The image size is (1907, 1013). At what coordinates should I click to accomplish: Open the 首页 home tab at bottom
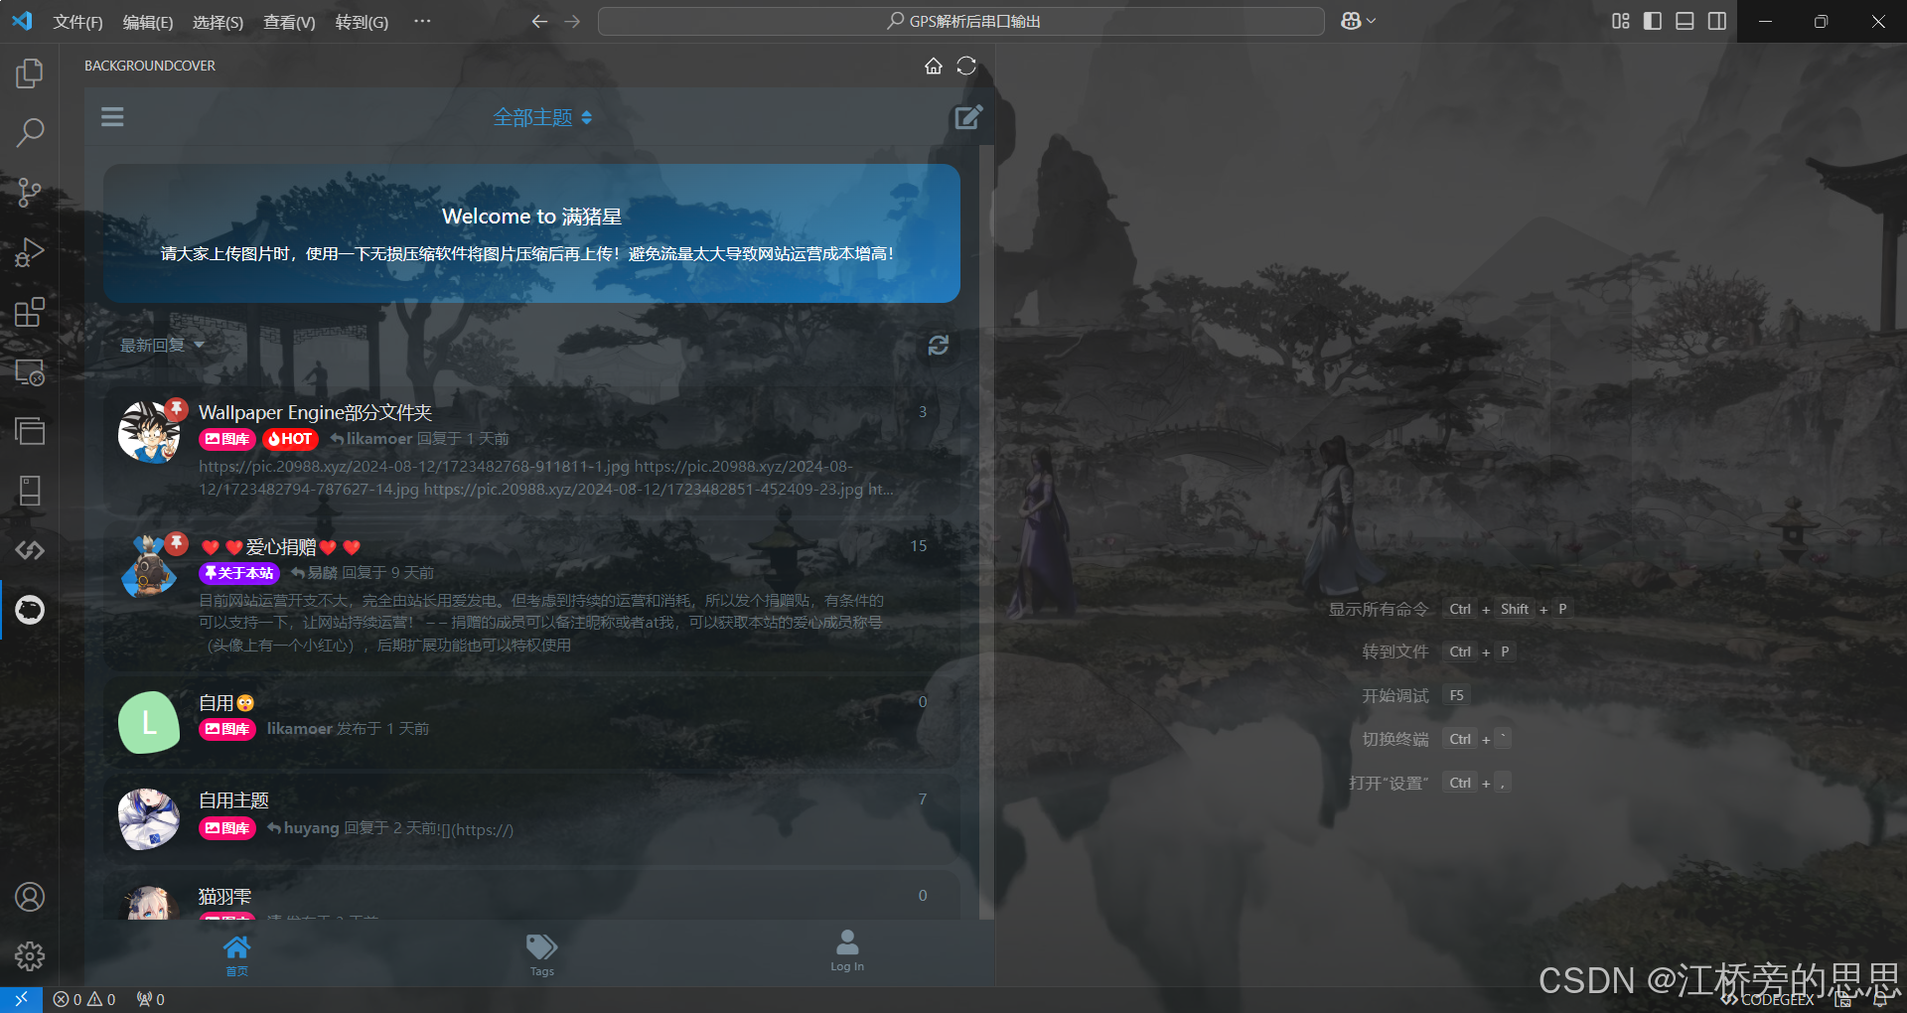click(236, 956)
